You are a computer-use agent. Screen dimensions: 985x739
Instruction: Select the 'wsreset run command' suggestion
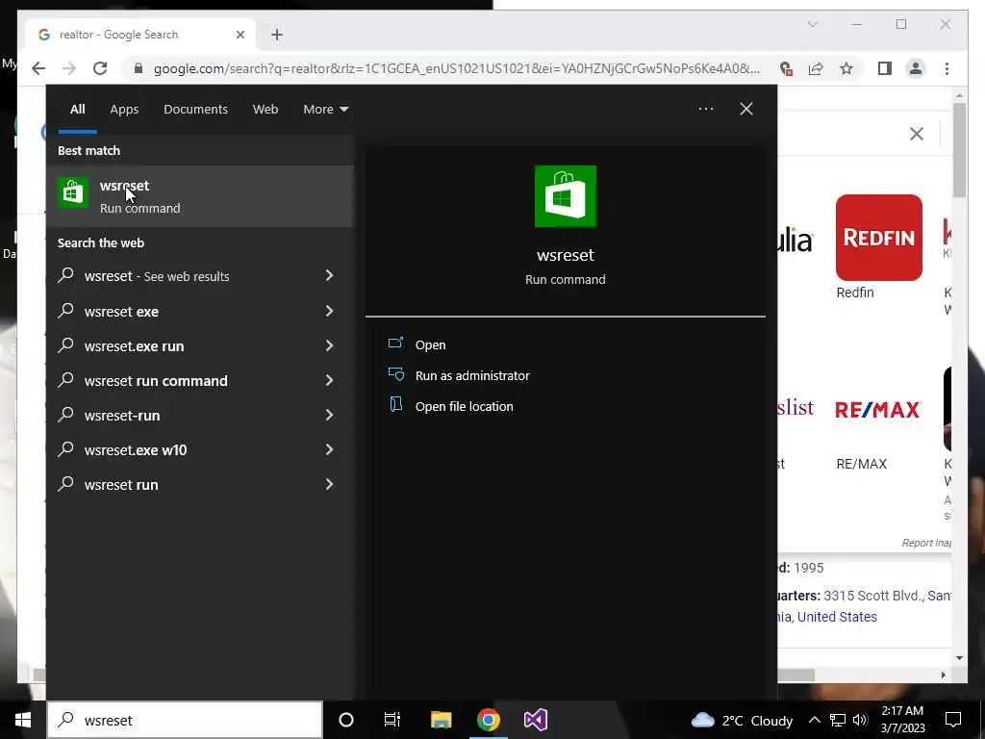(156, 381)
